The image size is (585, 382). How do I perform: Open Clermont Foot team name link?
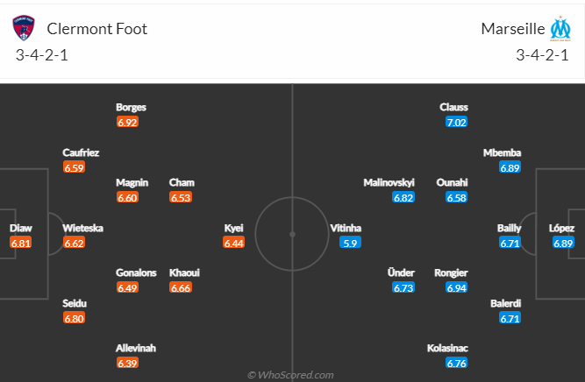[x=97, y=29]
